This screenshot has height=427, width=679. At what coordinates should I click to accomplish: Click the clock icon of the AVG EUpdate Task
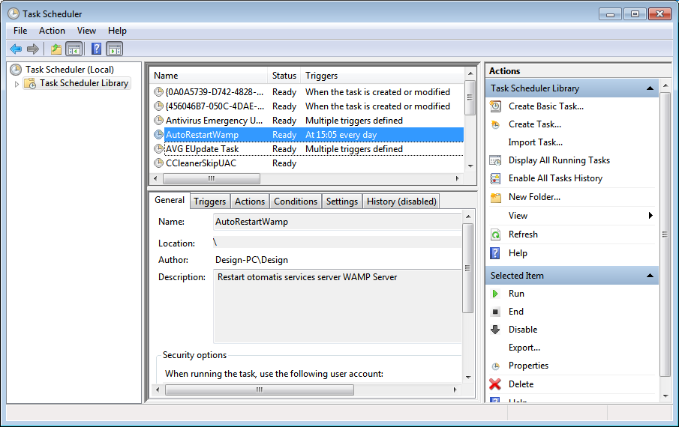(x=159, y=148)
